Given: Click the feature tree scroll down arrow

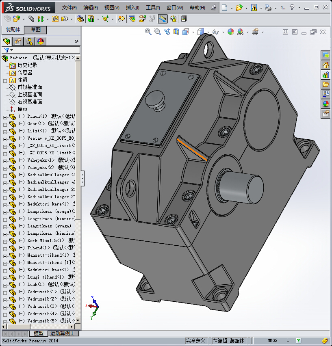Looking at the screenshot, I should click(x=78, y=320).
